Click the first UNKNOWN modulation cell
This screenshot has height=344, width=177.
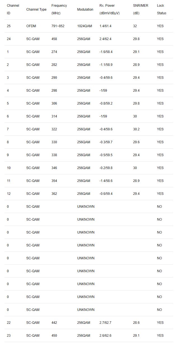[x=86, y=207]
